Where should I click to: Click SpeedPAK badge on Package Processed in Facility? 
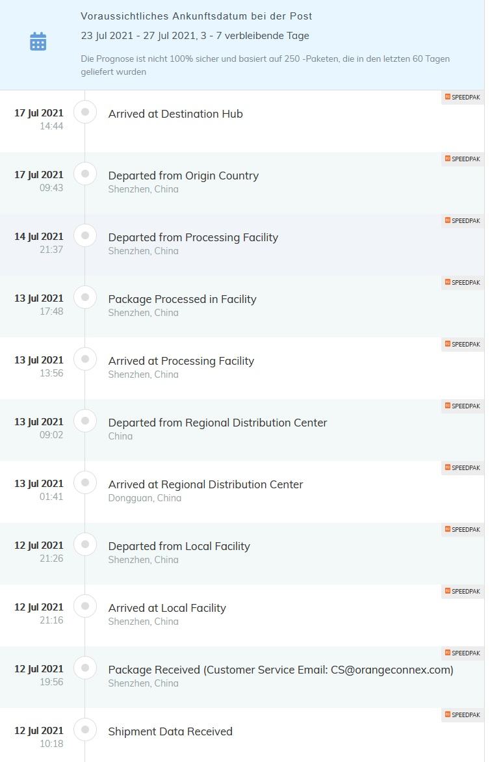coord(462,282)
